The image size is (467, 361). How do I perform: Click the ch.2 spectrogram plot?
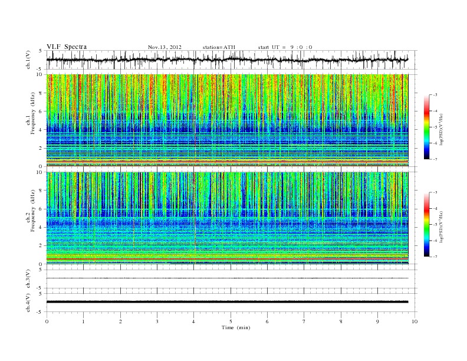point(227,218)
